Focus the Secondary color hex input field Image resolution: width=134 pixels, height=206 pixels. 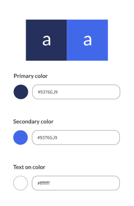pyautogui.click(x=76, y=138)
